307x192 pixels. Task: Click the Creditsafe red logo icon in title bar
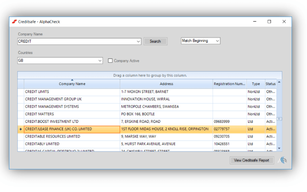pyautogui.click(x=14, y=21)
